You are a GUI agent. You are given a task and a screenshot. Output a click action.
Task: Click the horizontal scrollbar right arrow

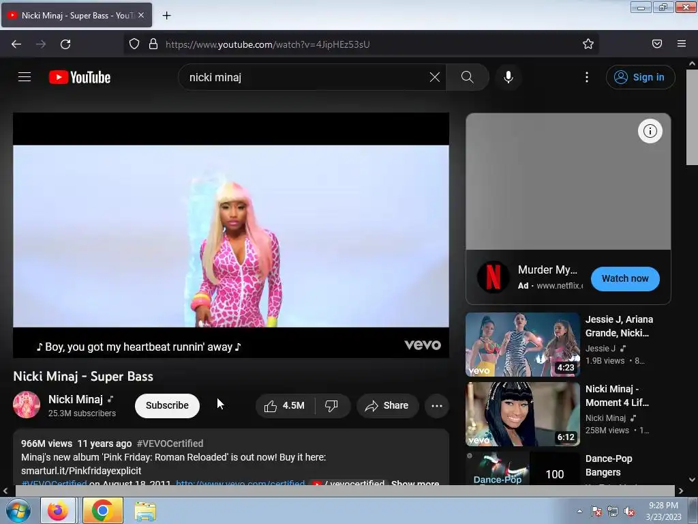coord(681,491)
